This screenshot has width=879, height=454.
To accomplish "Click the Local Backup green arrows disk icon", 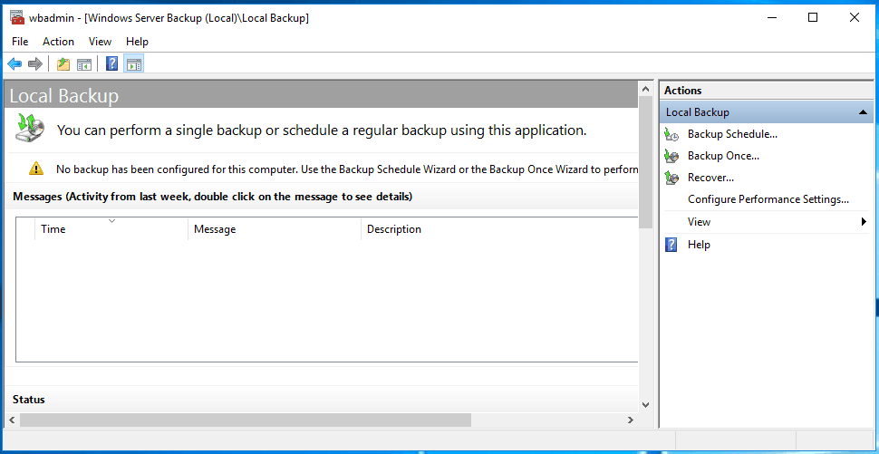I will (x=30, y=129).
